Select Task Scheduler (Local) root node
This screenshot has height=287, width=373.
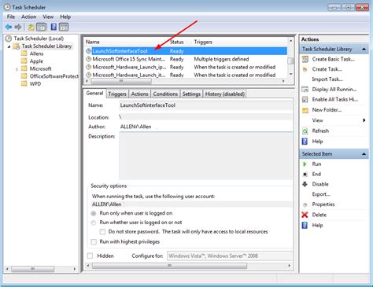click(39, 39)
